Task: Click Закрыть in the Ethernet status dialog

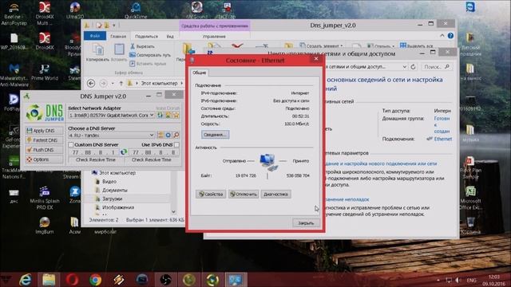Action: 306,223
